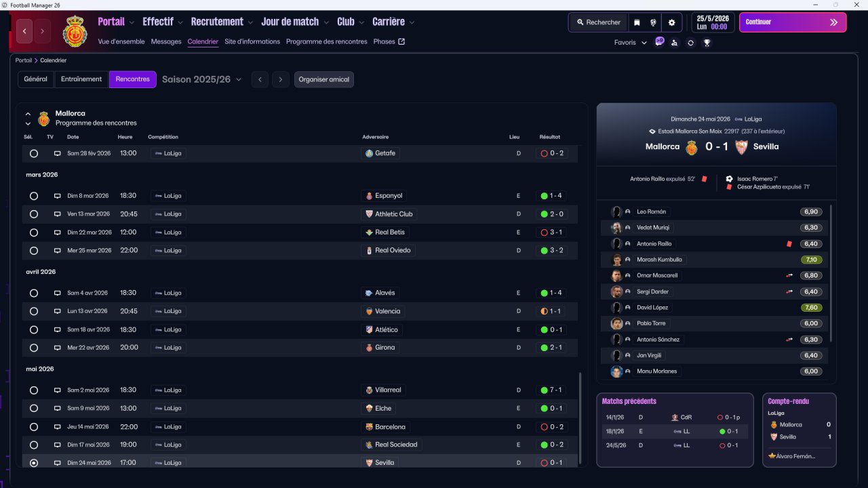Open the Carrière dropdown menu
Screen dimensions: 868x488
coord(393,22)
